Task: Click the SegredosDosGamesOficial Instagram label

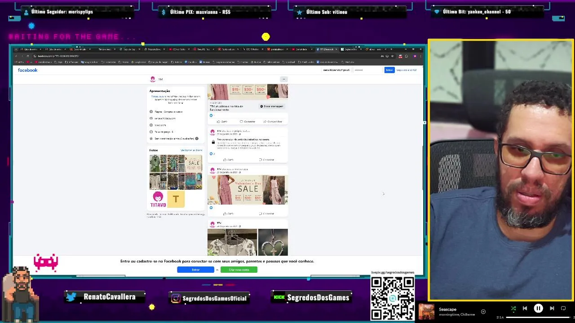Action: coord(209,298)
